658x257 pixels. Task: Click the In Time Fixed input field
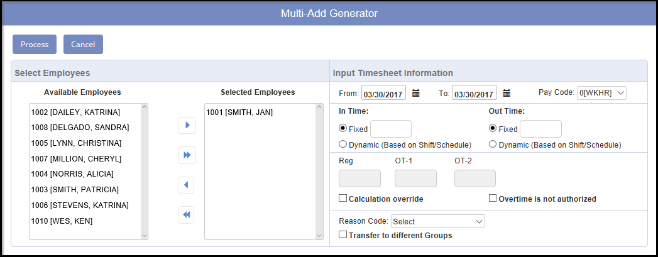(391, 129)
